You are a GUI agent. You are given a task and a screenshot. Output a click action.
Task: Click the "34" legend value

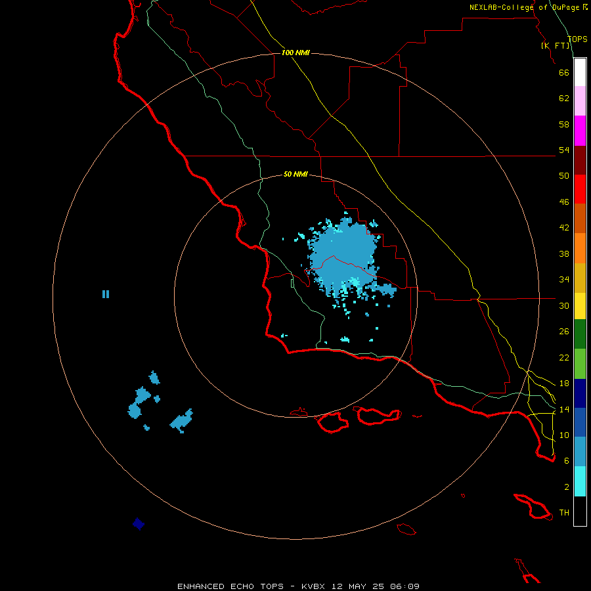pyautogui.click(x=564, y=280)
